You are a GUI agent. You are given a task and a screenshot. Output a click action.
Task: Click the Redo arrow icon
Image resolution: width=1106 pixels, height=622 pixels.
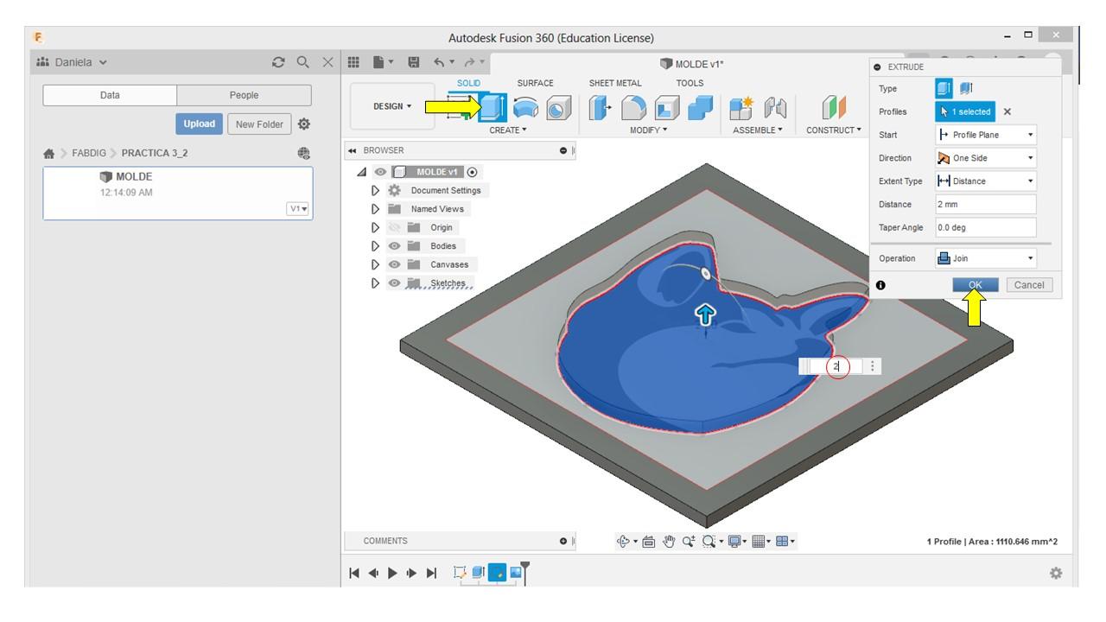click(468, 63)
